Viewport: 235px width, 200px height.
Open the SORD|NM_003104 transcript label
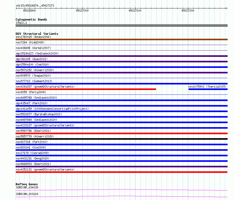pos(27,194)
